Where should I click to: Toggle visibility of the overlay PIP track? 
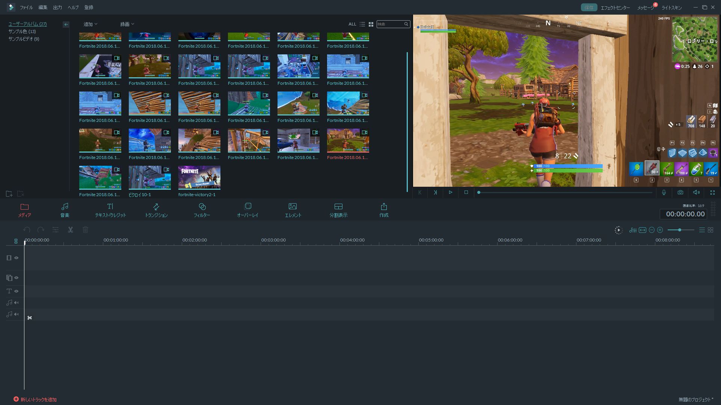tap(17, 278)
